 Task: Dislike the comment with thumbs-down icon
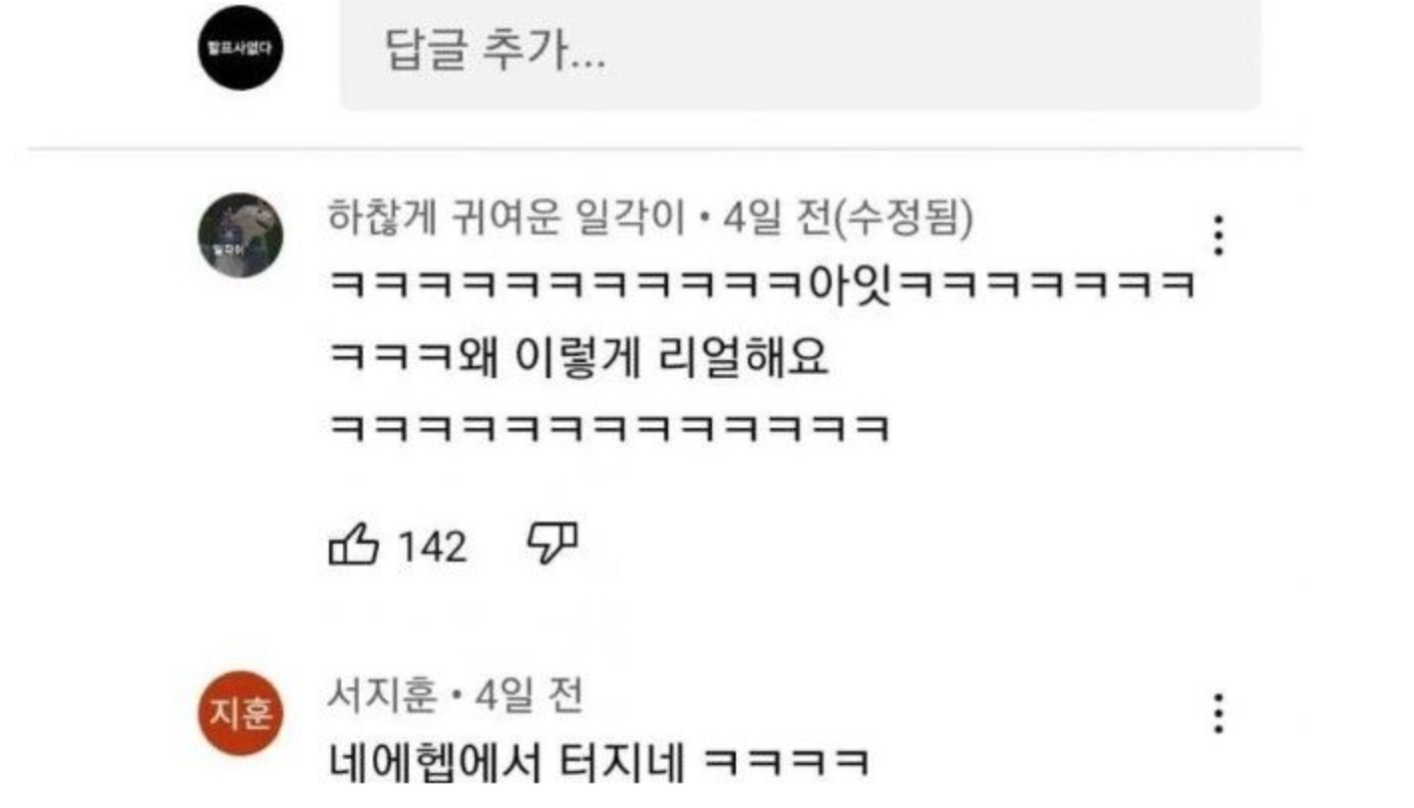[552, 544]
